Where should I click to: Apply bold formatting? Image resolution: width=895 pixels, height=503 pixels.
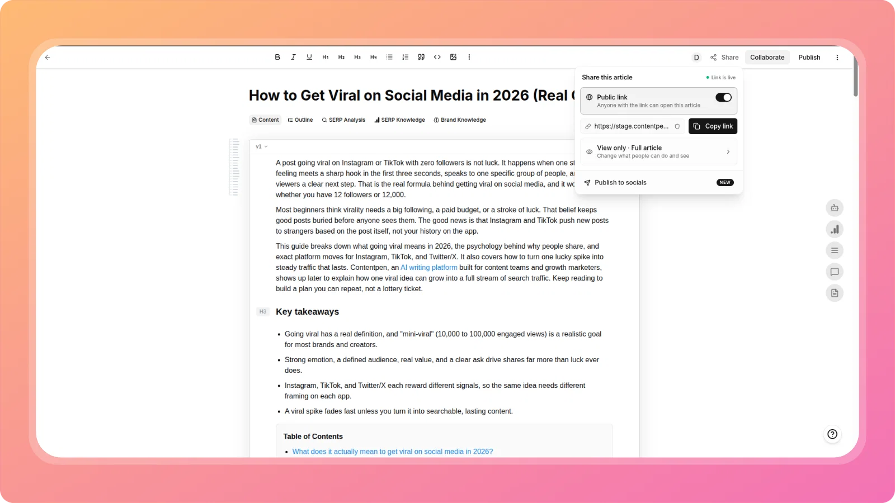click(x=277, y=57)
